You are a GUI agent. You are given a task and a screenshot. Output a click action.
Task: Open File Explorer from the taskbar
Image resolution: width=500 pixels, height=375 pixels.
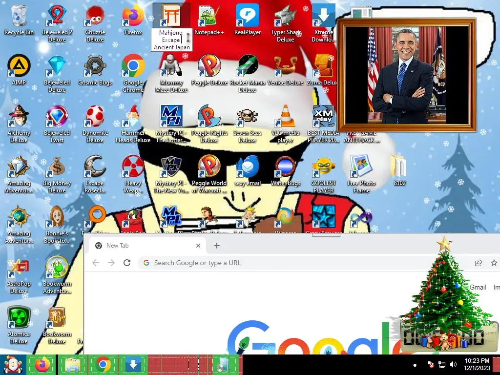[72, 364]
